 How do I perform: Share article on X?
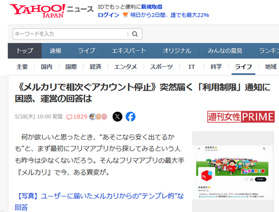[117, 116]
